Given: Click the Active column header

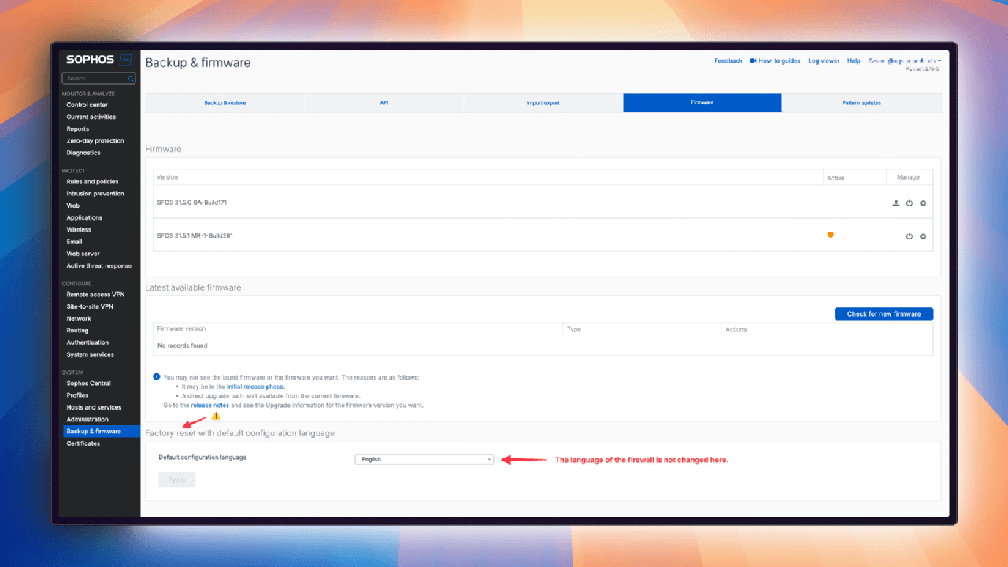Looking at the screenshot, I should coord(836,178).
